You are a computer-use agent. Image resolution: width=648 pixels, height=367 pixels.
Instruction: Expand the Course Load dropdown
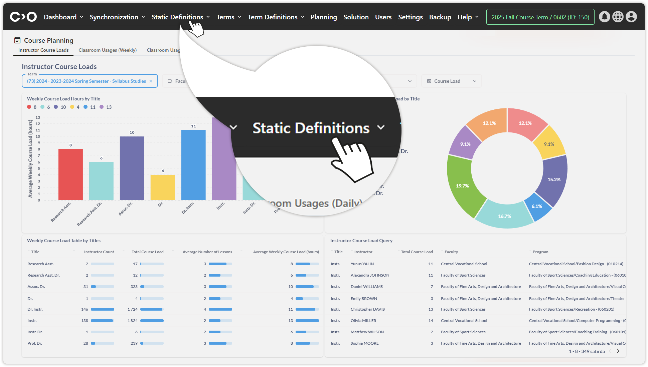pos(451,81)
